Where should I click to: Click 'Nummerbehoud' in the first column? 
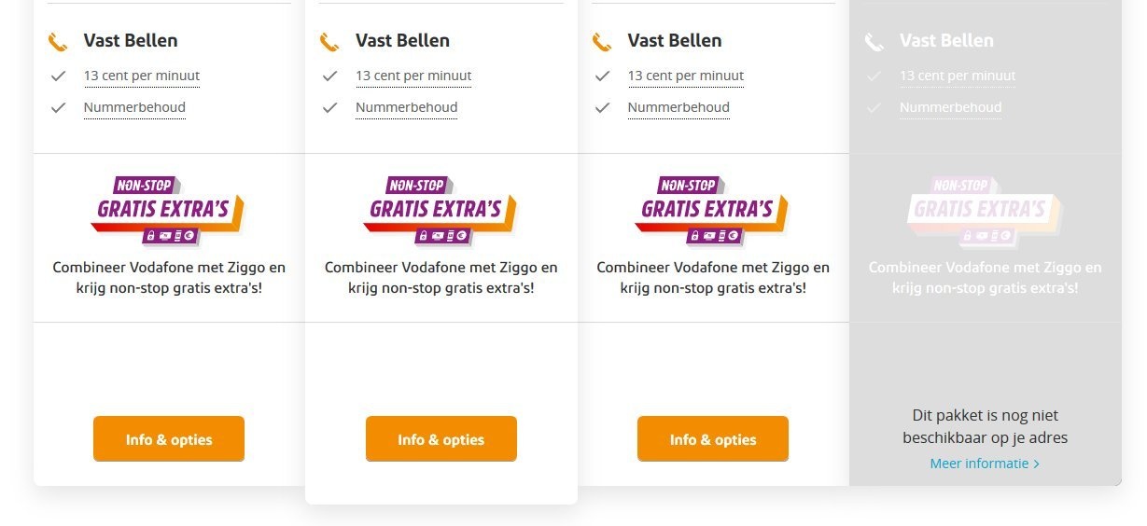(x=134, y=107)
